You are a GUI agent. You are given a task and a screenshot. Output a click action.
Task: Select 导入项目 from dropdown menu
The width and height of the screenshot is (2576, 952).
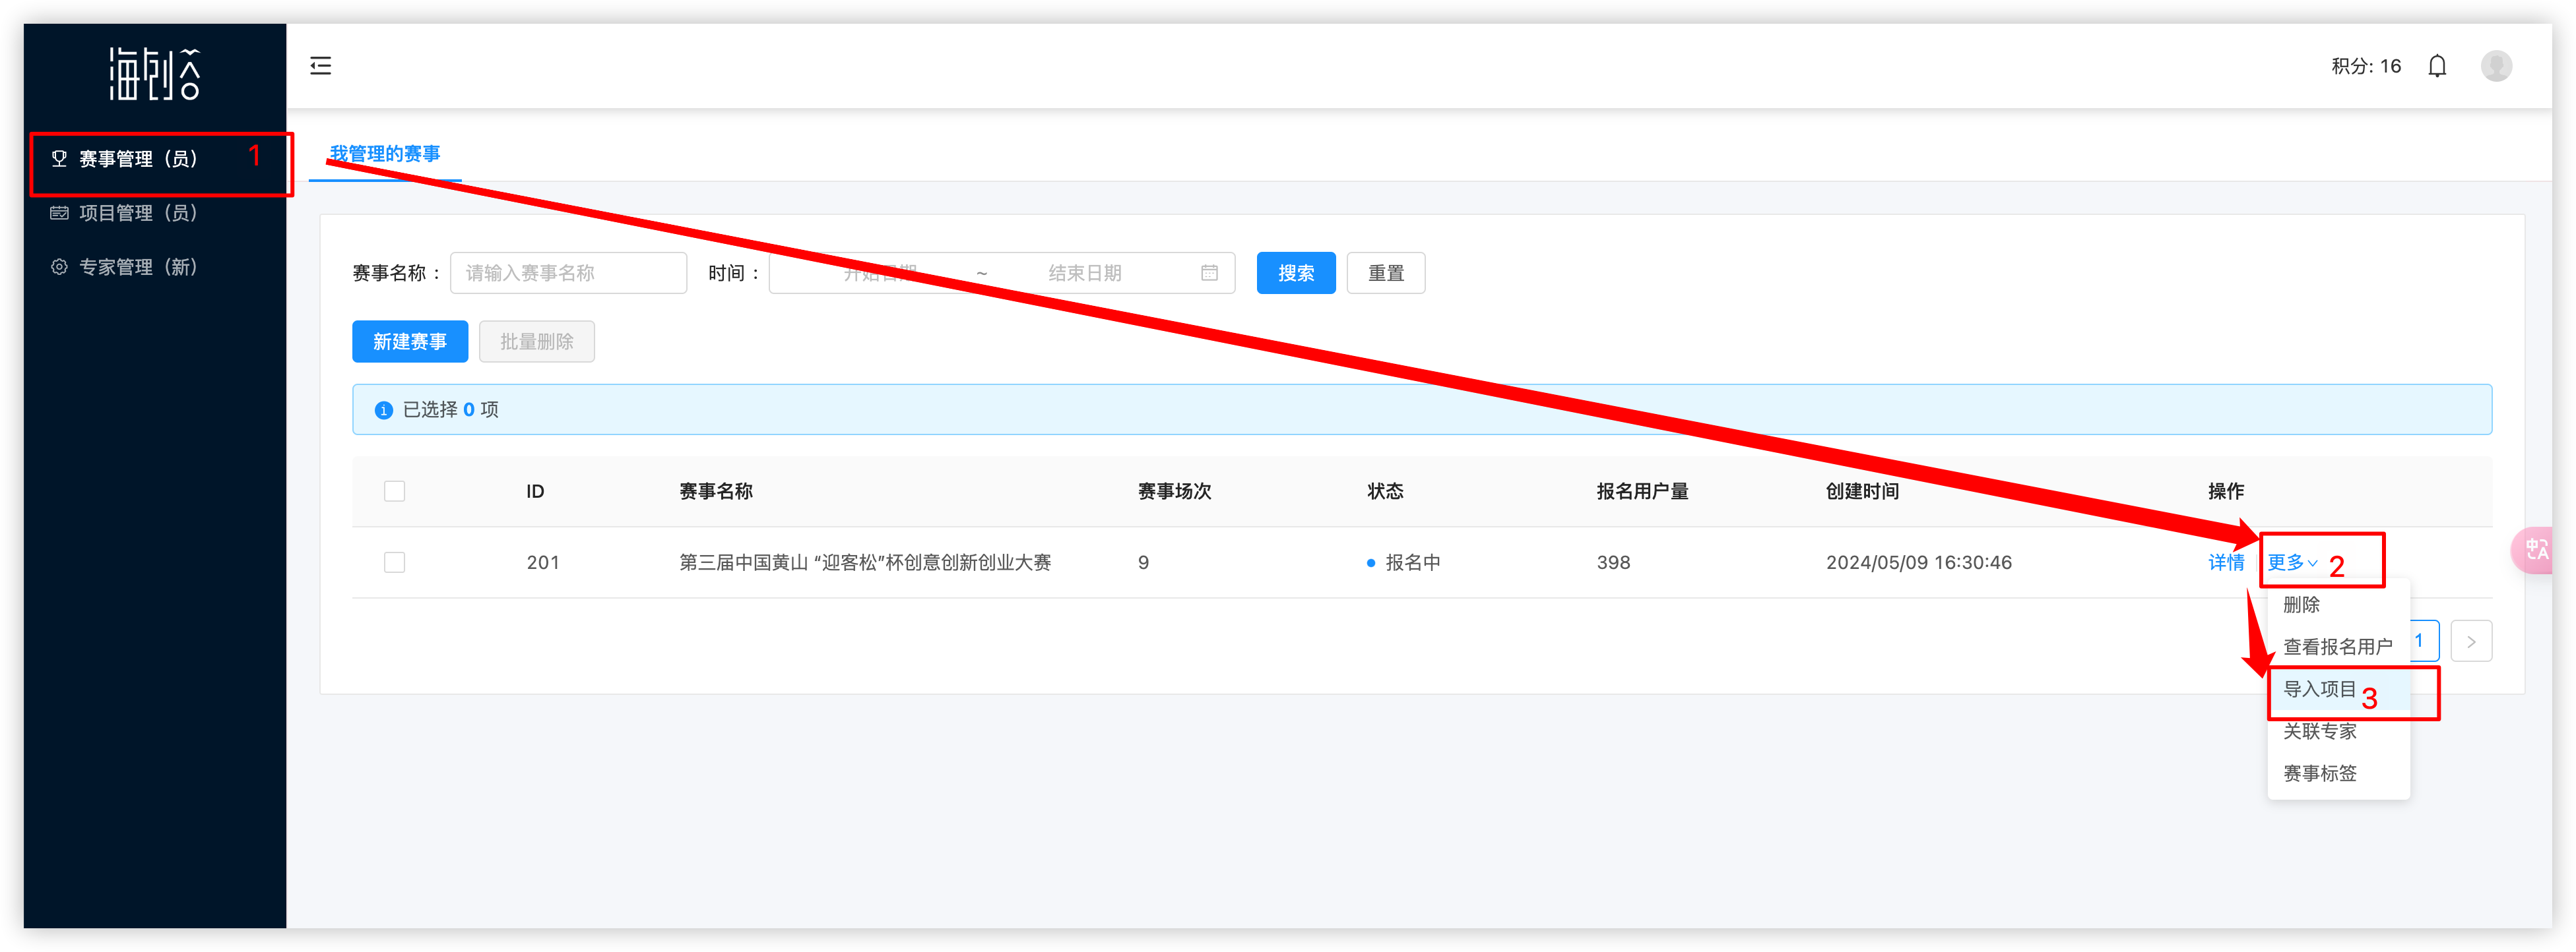(x=2319, y=689)
